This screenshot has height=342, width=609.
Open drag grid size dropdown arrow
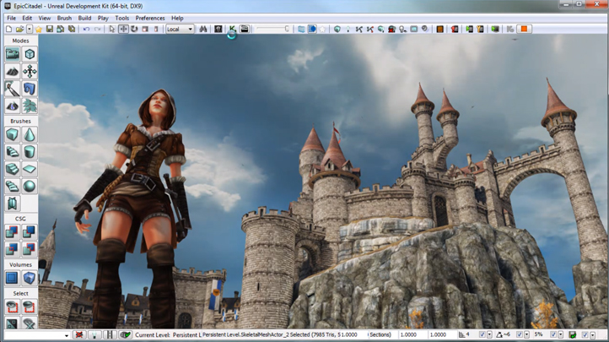pyautogui.click(x=489, y=334)
